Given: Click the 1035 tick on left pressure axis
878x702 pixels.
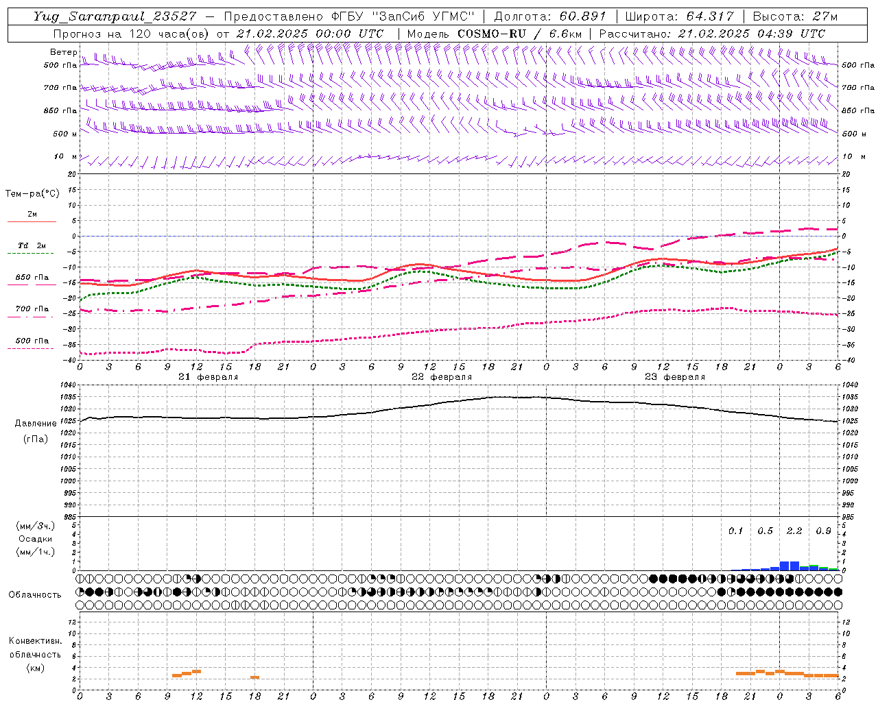Looking at the screenshot, I should pyautogui.click(x=68, y=397).
